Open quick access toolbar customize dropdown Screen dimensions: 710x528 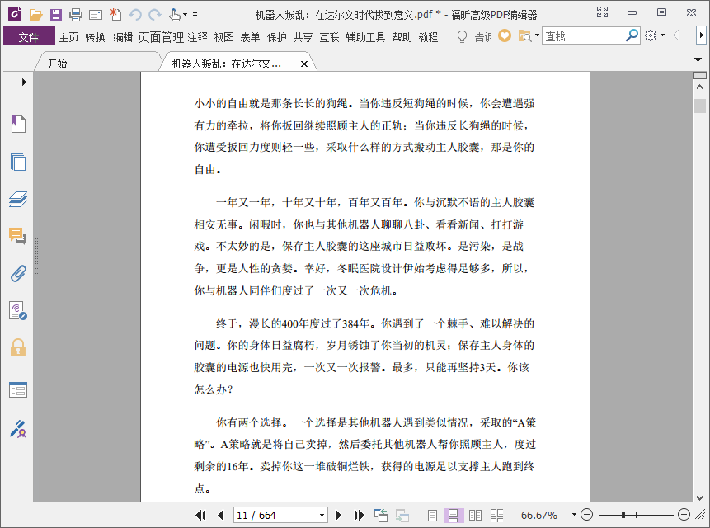195,15
